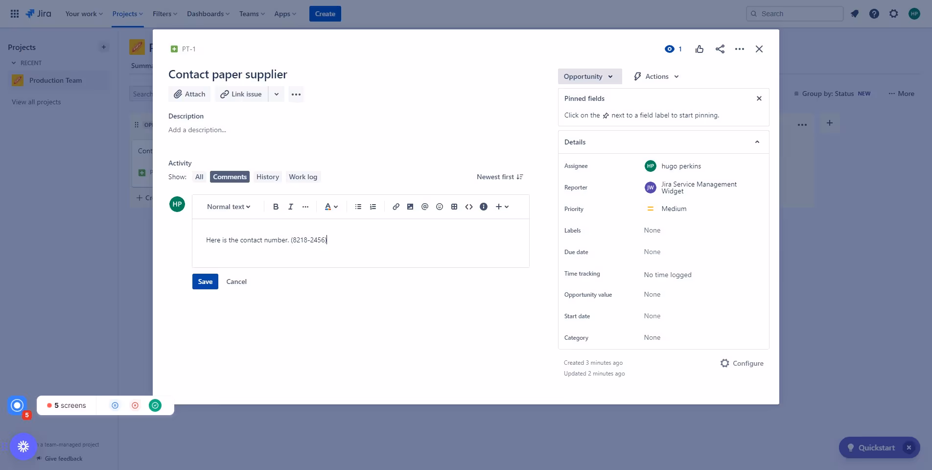The height and width of the screenshot is (470, 932).
Task: Click the Create button
Action: coord(325,14)
